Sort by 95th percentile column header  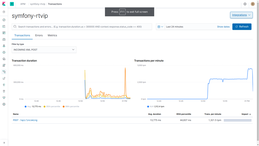(184, 114)
